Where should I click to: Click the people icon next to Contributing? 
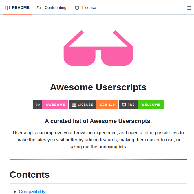point(39,8)
